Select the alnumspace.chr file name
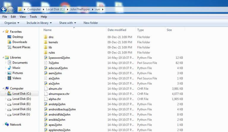 click(x=59, y=94)
